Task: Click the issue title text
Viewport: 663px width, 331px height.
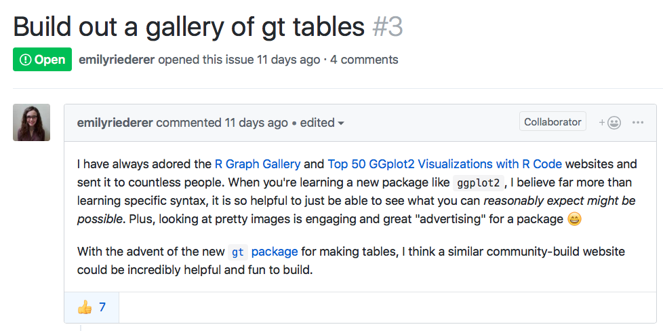Action: coord(188,26)
